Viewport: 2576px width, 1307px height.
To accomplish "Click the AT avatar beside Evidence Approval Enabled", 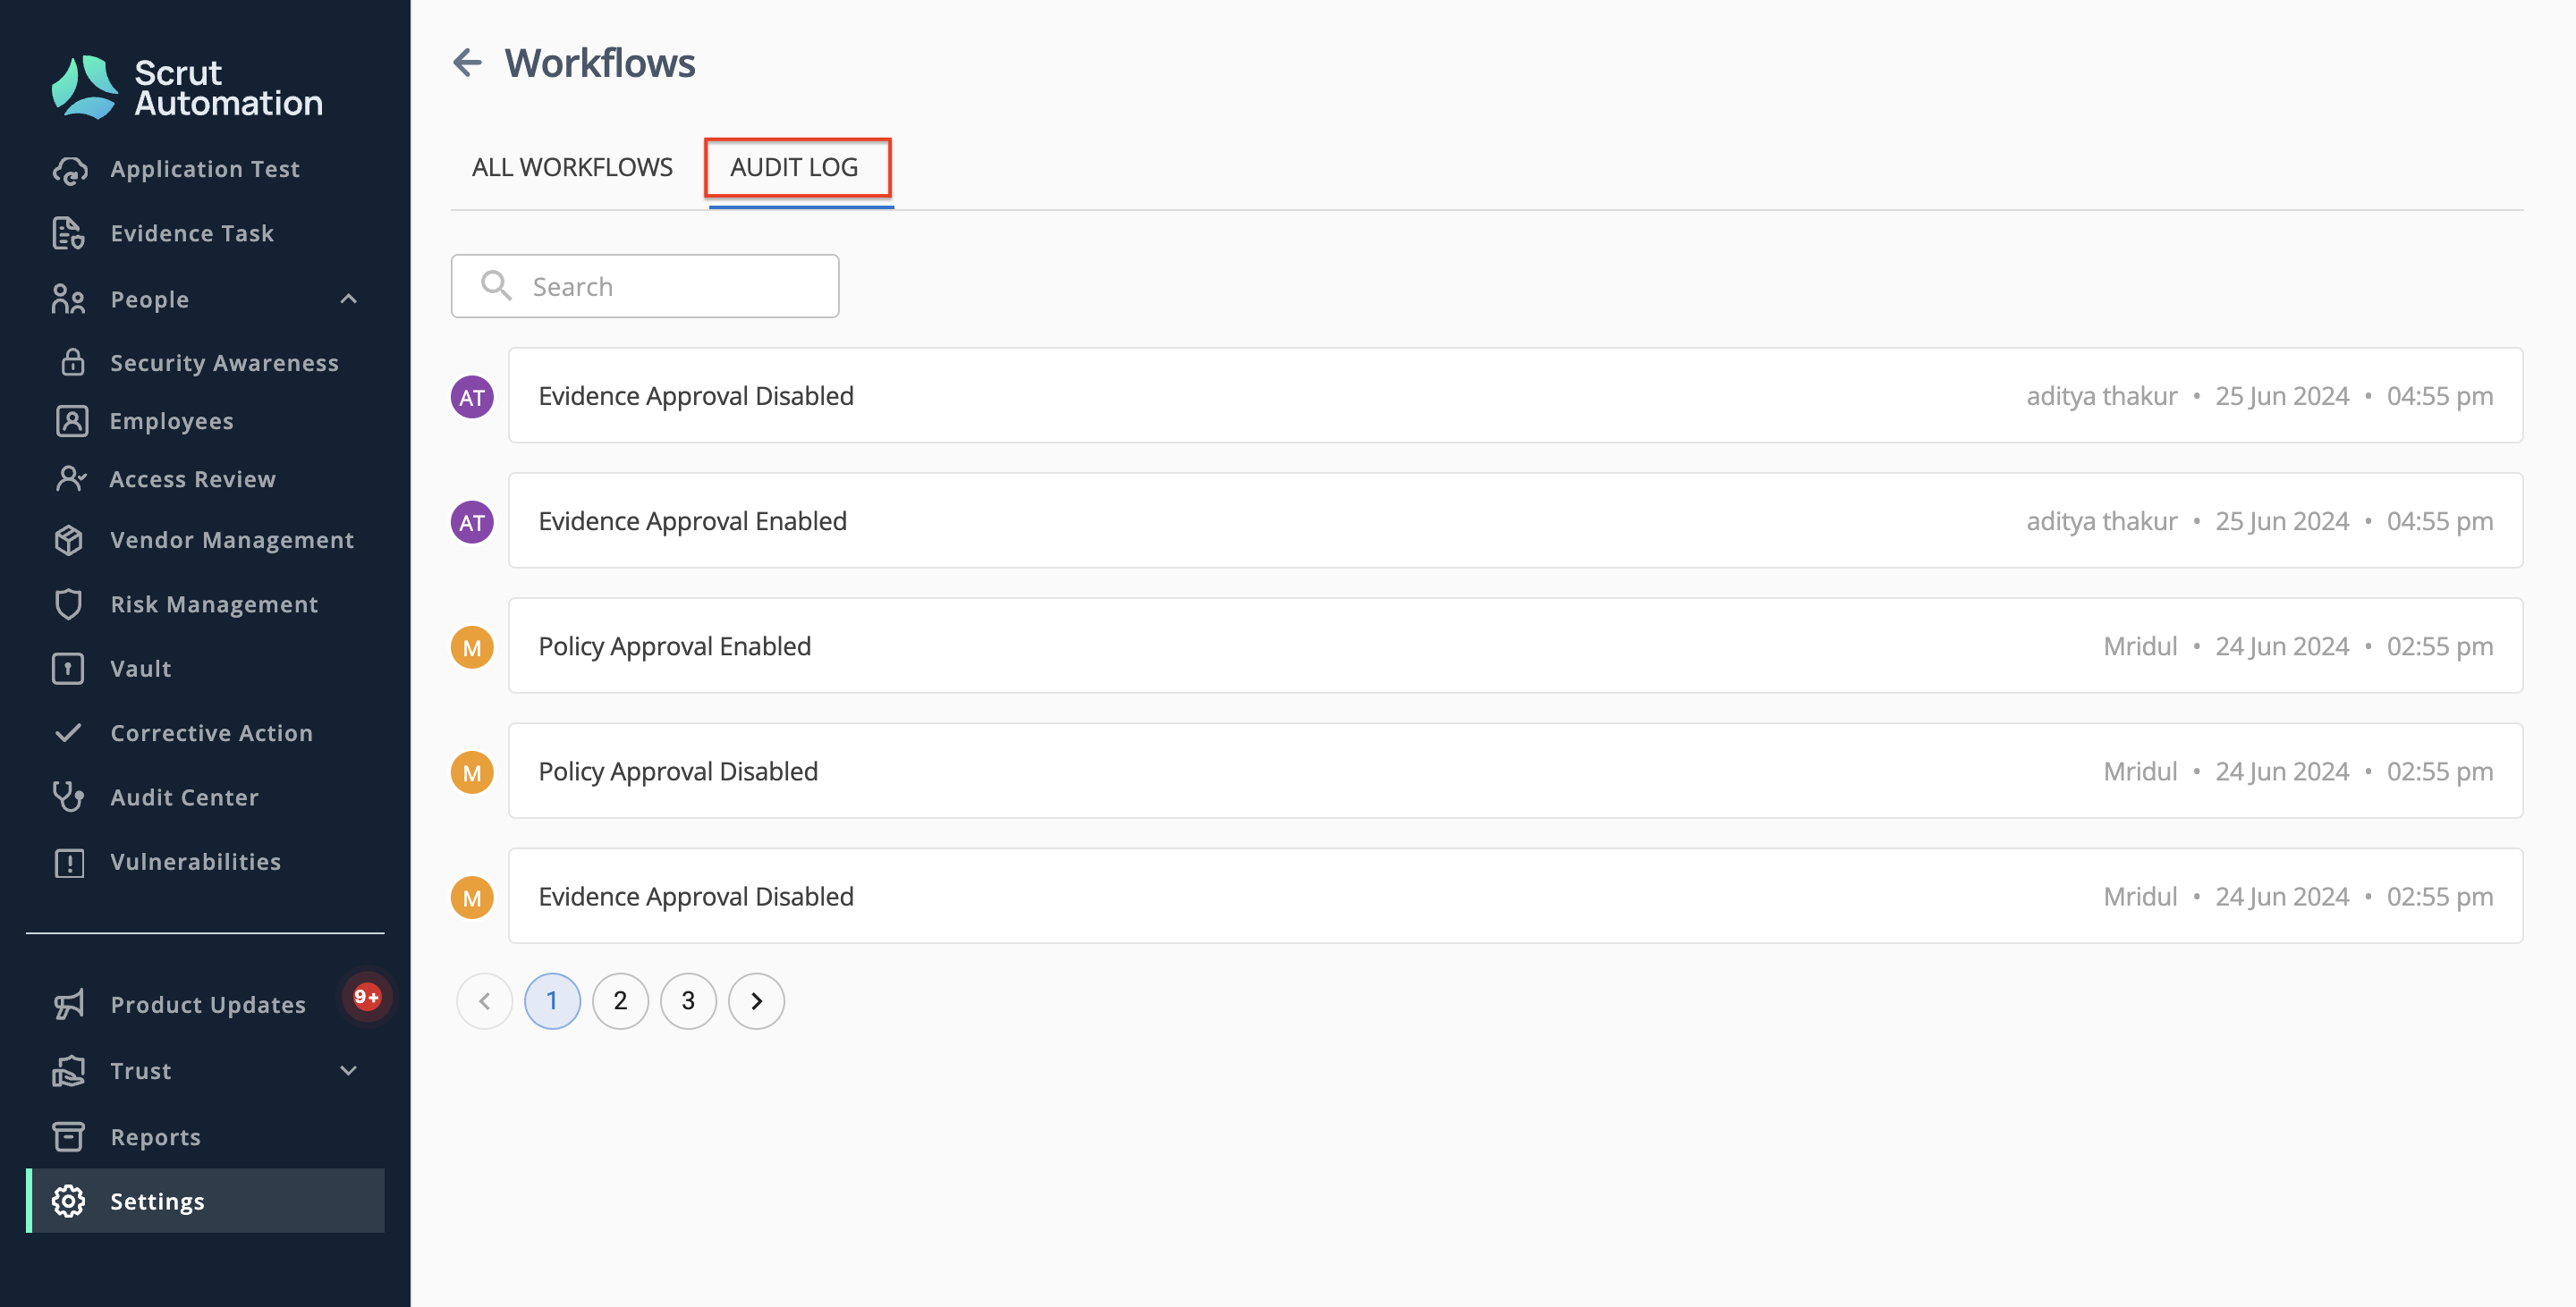I will [472, 521].
